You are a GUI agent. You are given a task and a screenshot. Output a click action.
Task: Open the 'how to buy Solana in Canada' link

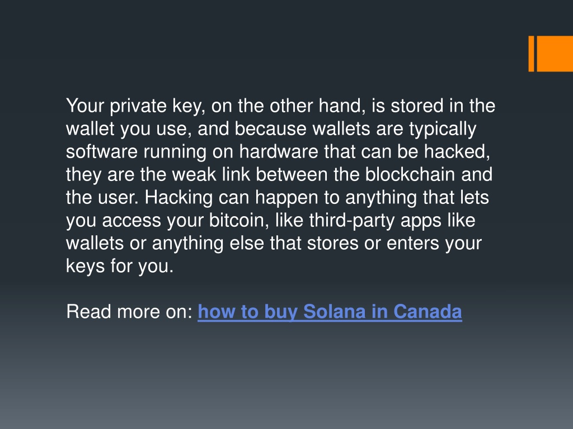[330, 312]
